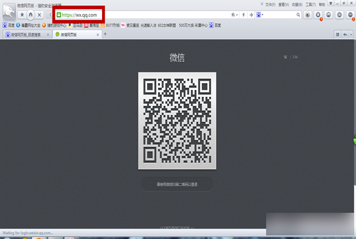Click the favorites star button beside home
356x239 pixels.
(x=22, y=15)
